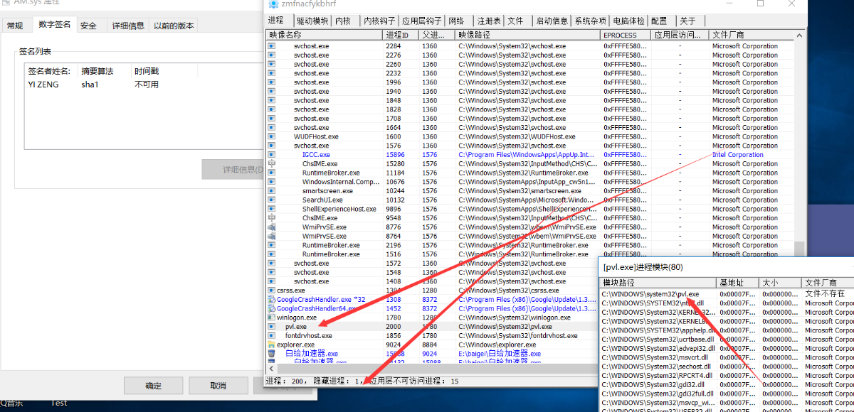Open the 文件 tab in the tool window
854x412 pixels.
(x=516, y=21)
